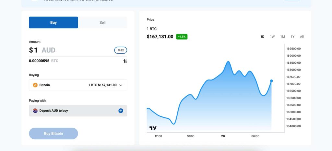This screenshot has height=151, width=332.
Task: Click the 12:00 time axis label
Action: click(158, 136)
